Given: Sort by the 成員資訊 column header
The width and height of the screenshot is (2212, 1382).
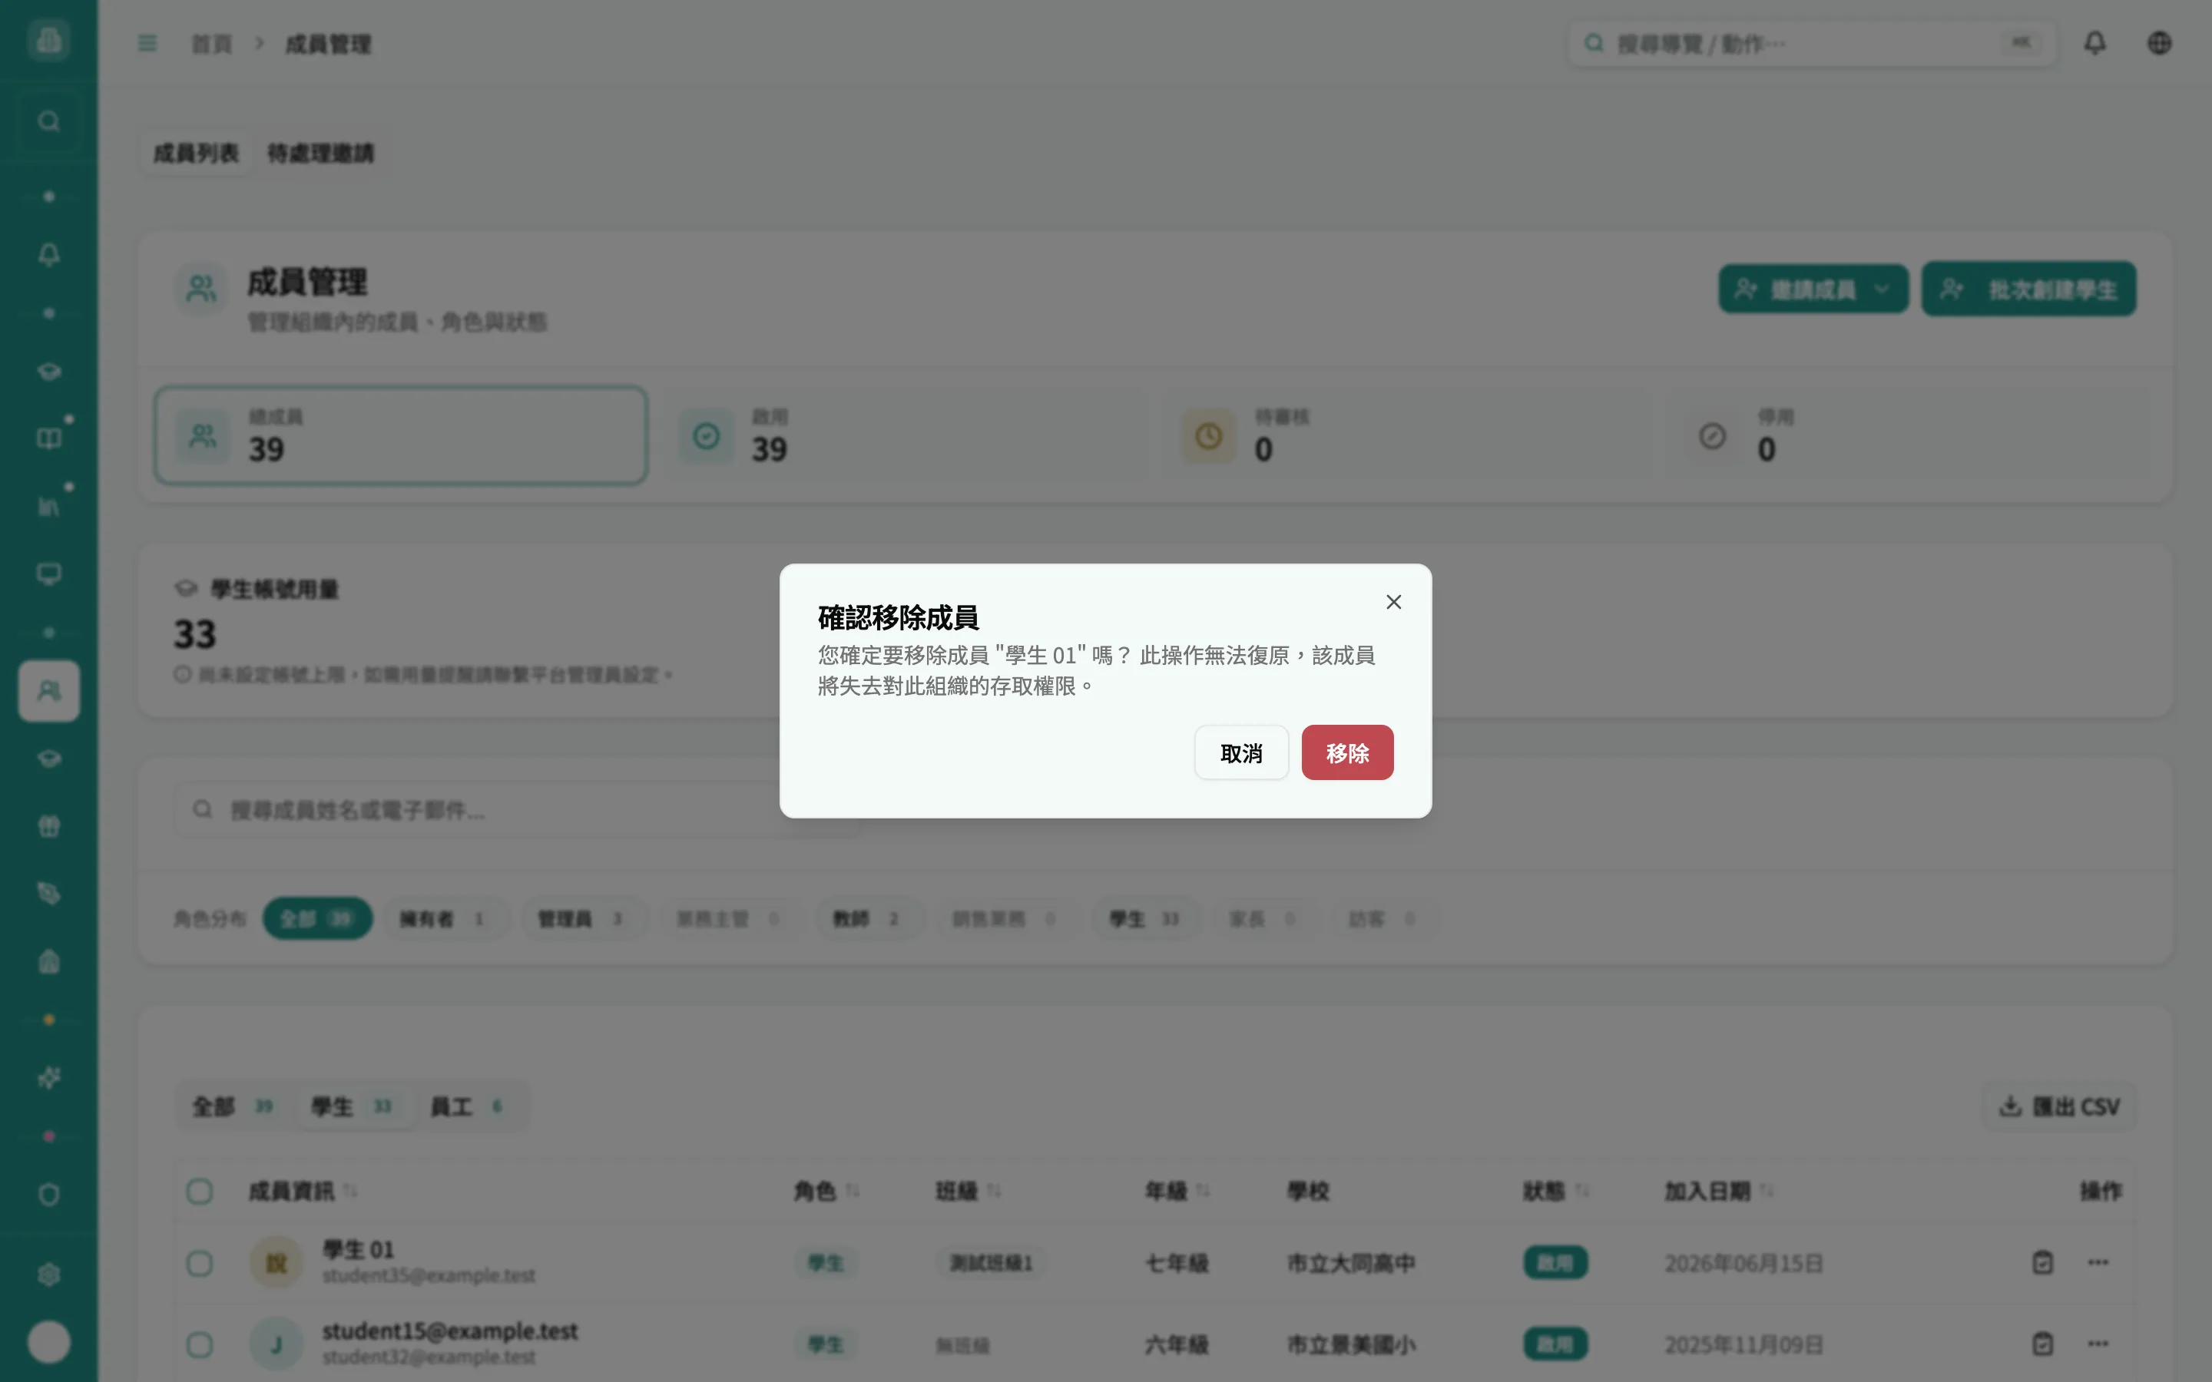Looking at the screenshot, I should [303, 1191].
